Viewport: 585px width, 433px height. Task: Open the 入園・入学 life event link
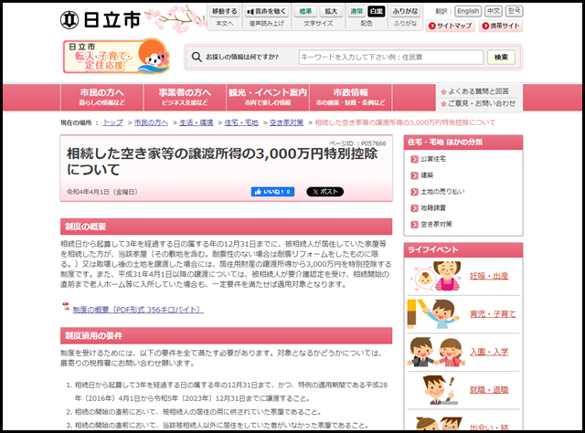tap(489, 352)
